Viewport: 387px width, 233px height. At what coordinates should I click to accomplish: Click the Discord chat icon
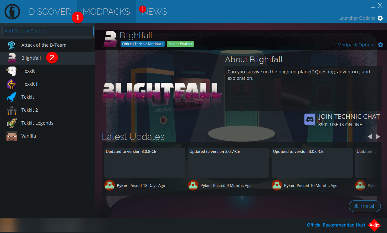(310, 120)
